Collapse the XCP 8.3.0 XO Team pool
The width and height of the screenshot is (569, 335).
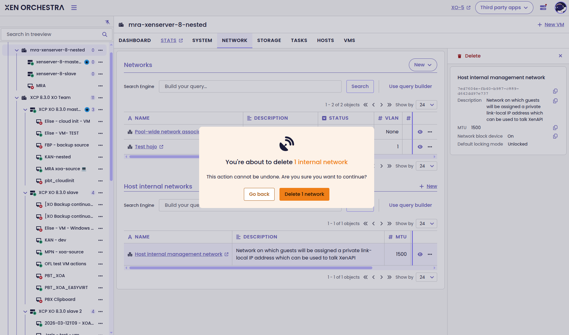[17, 98]
